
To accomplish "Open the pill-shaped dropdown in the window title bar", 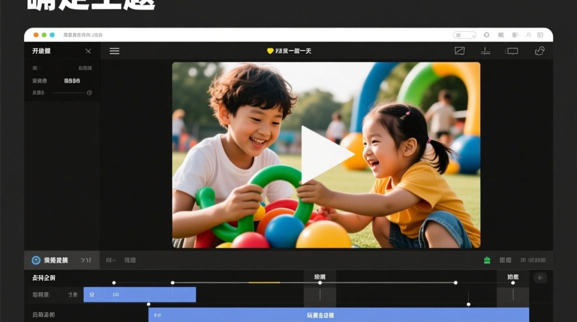I will click(x=465, y=35).
